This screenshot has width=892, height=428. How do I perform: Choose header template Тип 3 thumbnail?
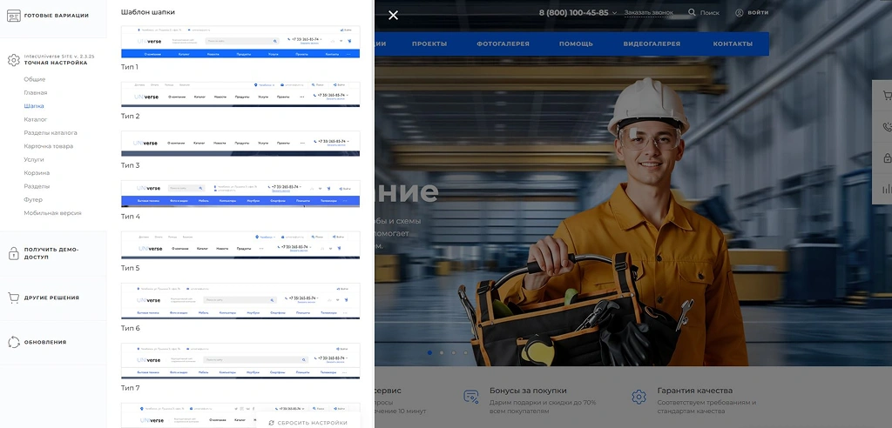240,144
